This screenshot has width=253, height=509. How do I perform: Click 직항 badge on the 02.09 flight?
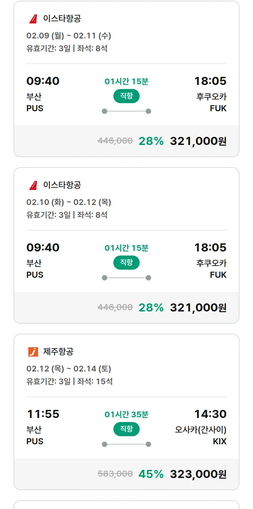tap(126, 96)
